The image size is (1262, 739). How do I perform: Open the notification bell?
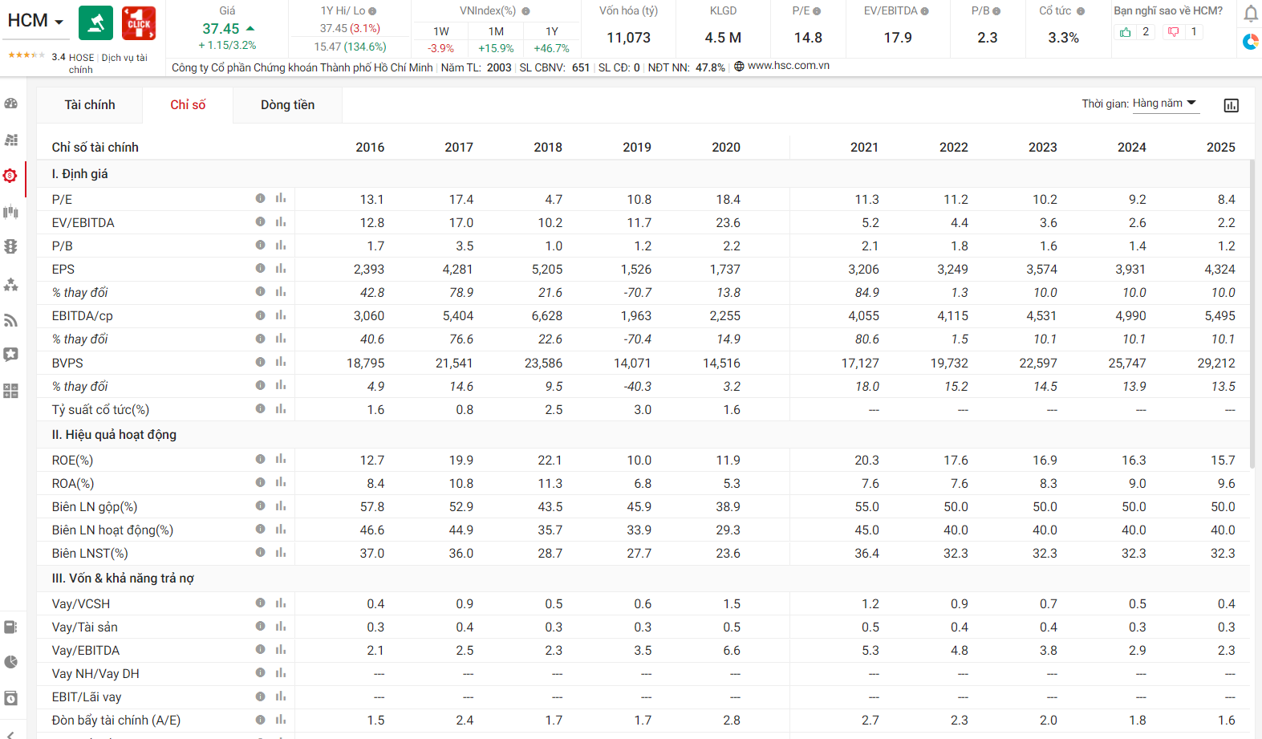click(1250, 14)
